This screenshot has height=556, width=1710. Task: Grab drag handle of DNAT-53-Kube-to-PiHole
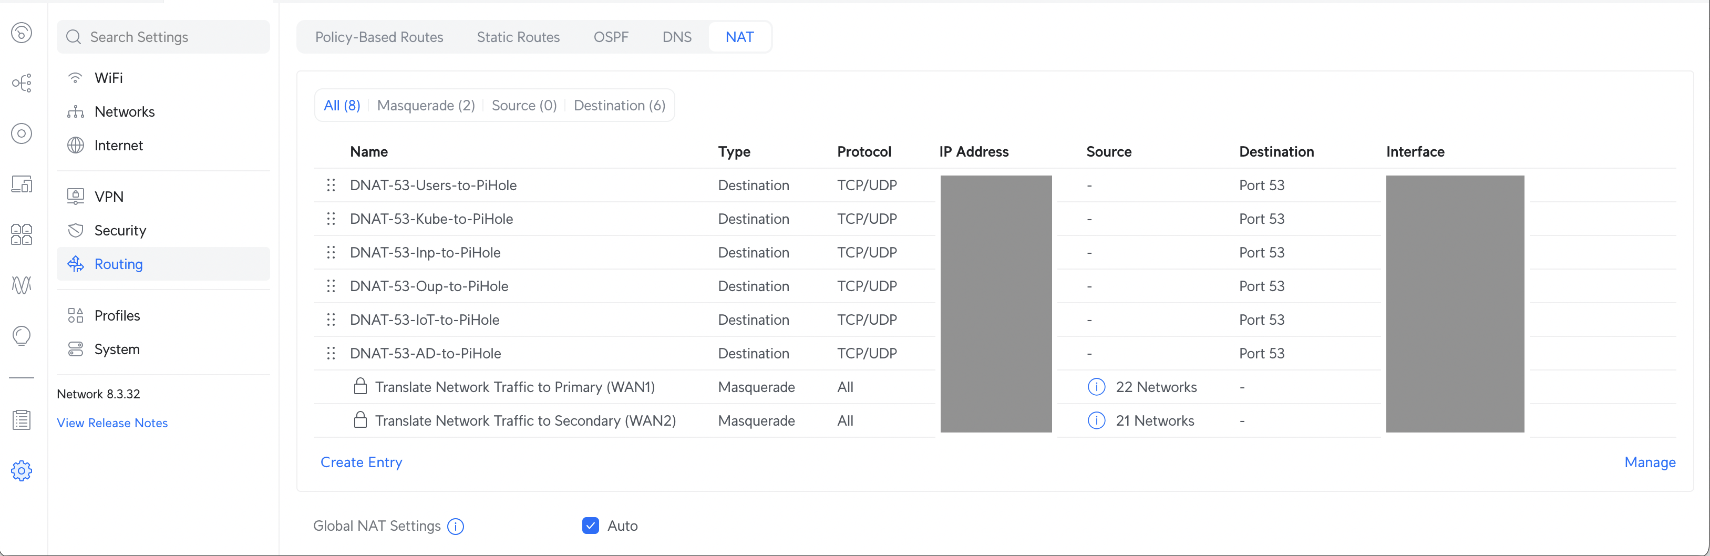click(331, 219)
